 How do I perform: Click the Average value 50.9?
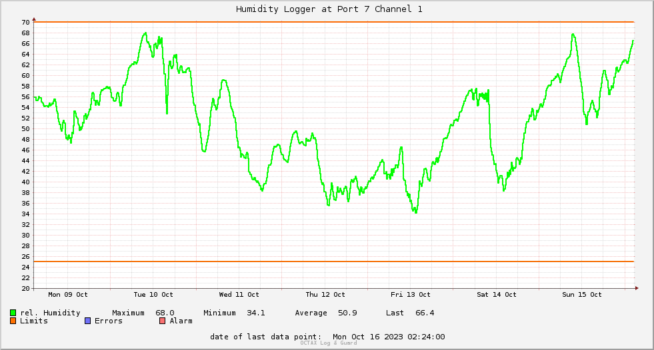[347, 313]
